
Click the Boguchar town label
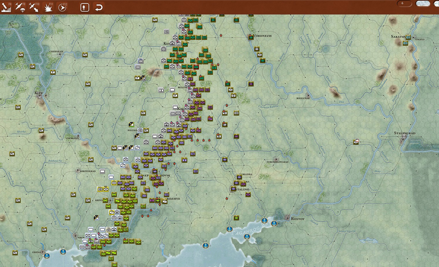pos(303,98)
